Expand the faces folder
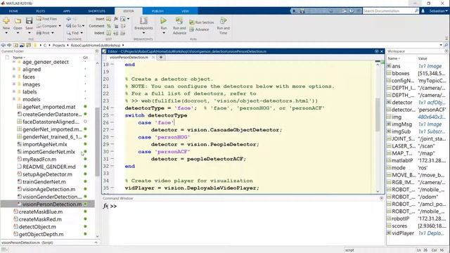 pos(14,77)
